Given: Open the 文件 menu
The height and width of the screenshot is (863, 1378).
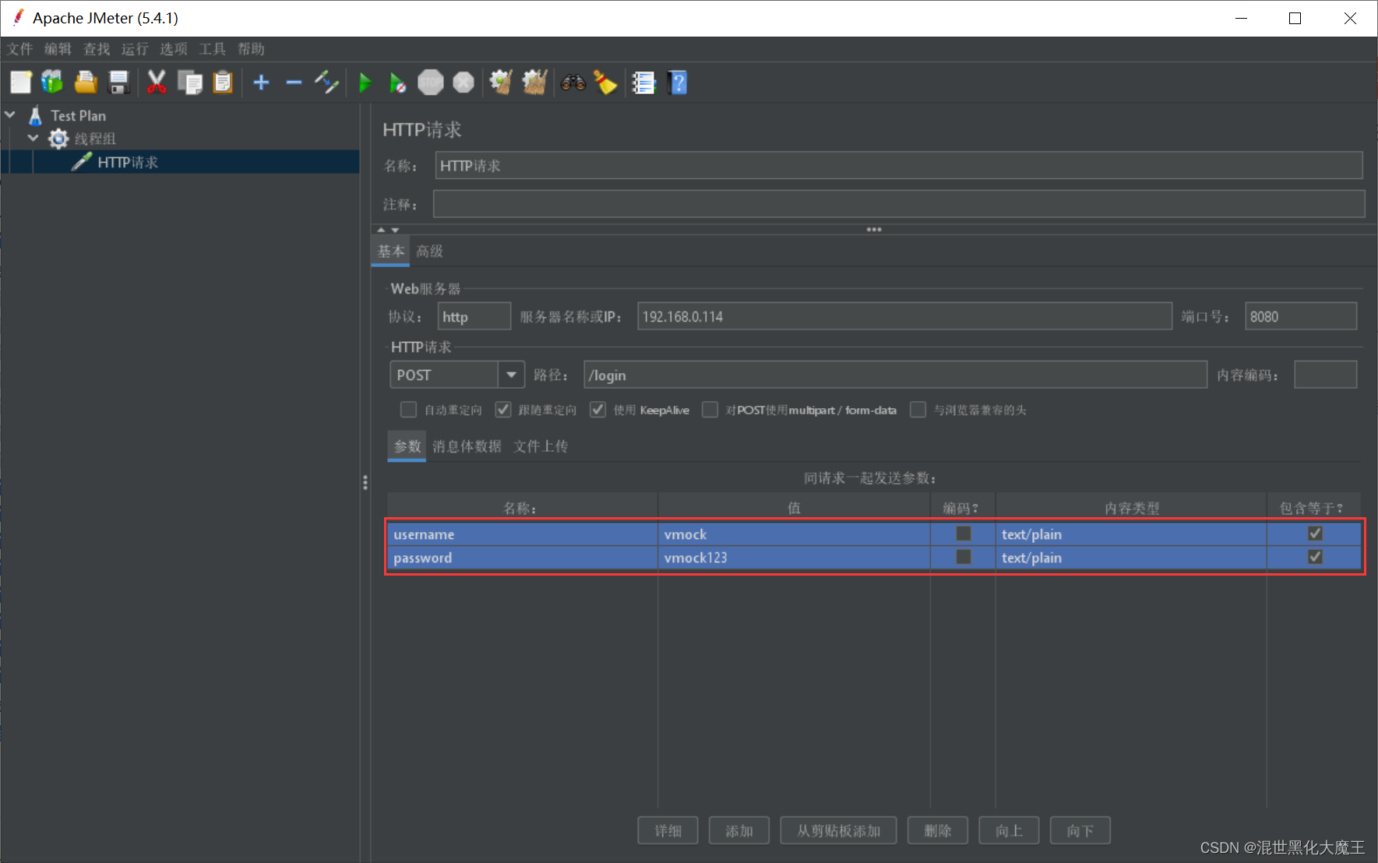Looking at the screenshot, I should [20, 49].
